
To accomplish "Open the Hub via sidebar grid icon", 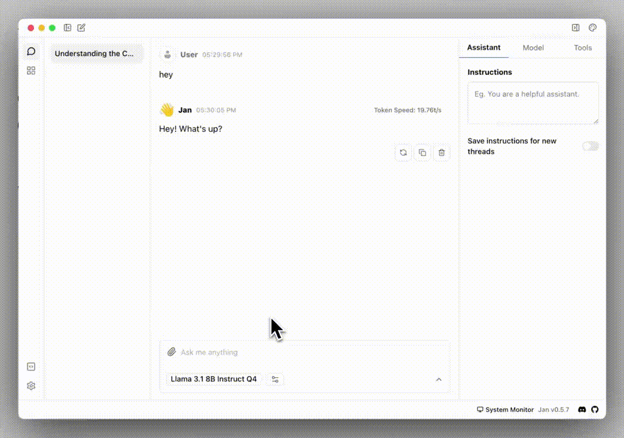I will [x=31, y=71].
